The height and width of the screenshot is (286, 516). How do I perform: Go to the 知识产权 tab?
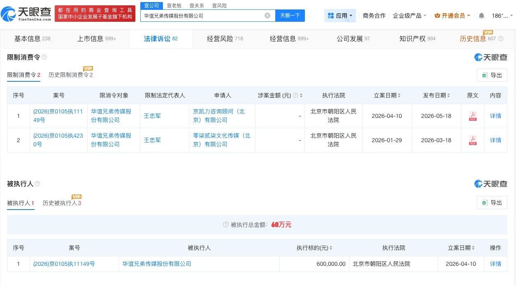coord(417,39)
